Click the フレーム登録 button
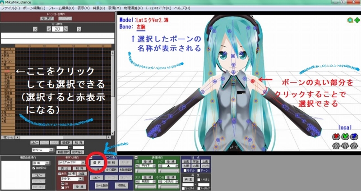 pyautogui.click(x=102, y=186)
